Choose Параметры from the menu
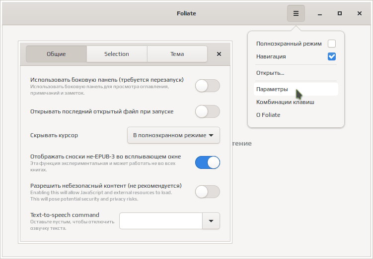This screenshot has height=259, width=373. coord(272,89)
